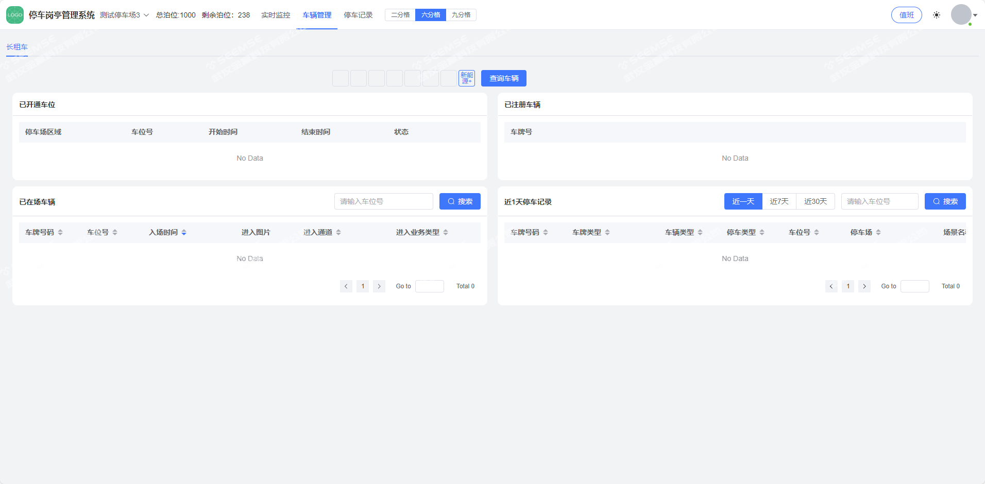Toggle the 新能源+ plate option
The image size is (985, 484).
(x=467, y=78)
